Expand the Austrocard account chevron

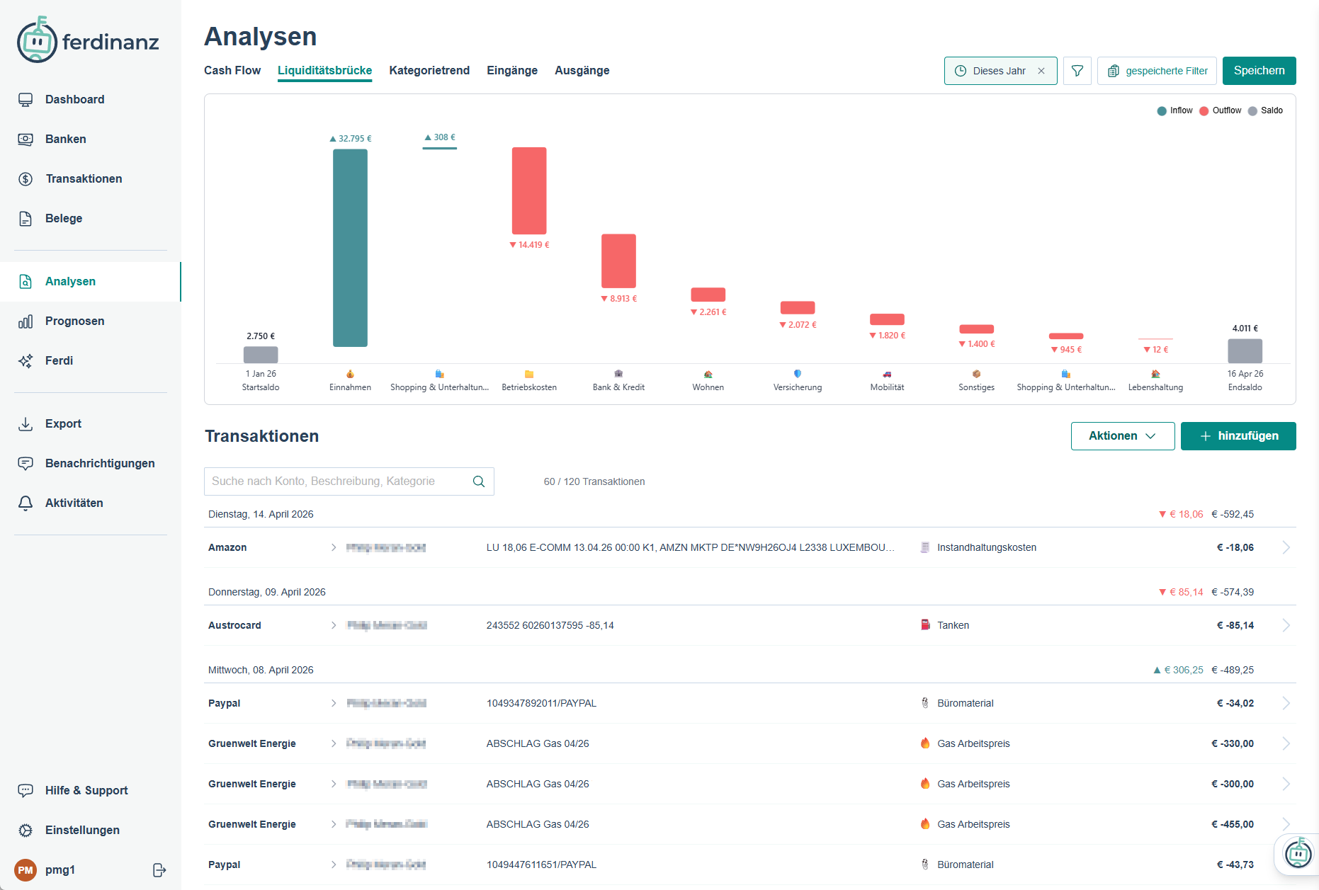point(334,625)
